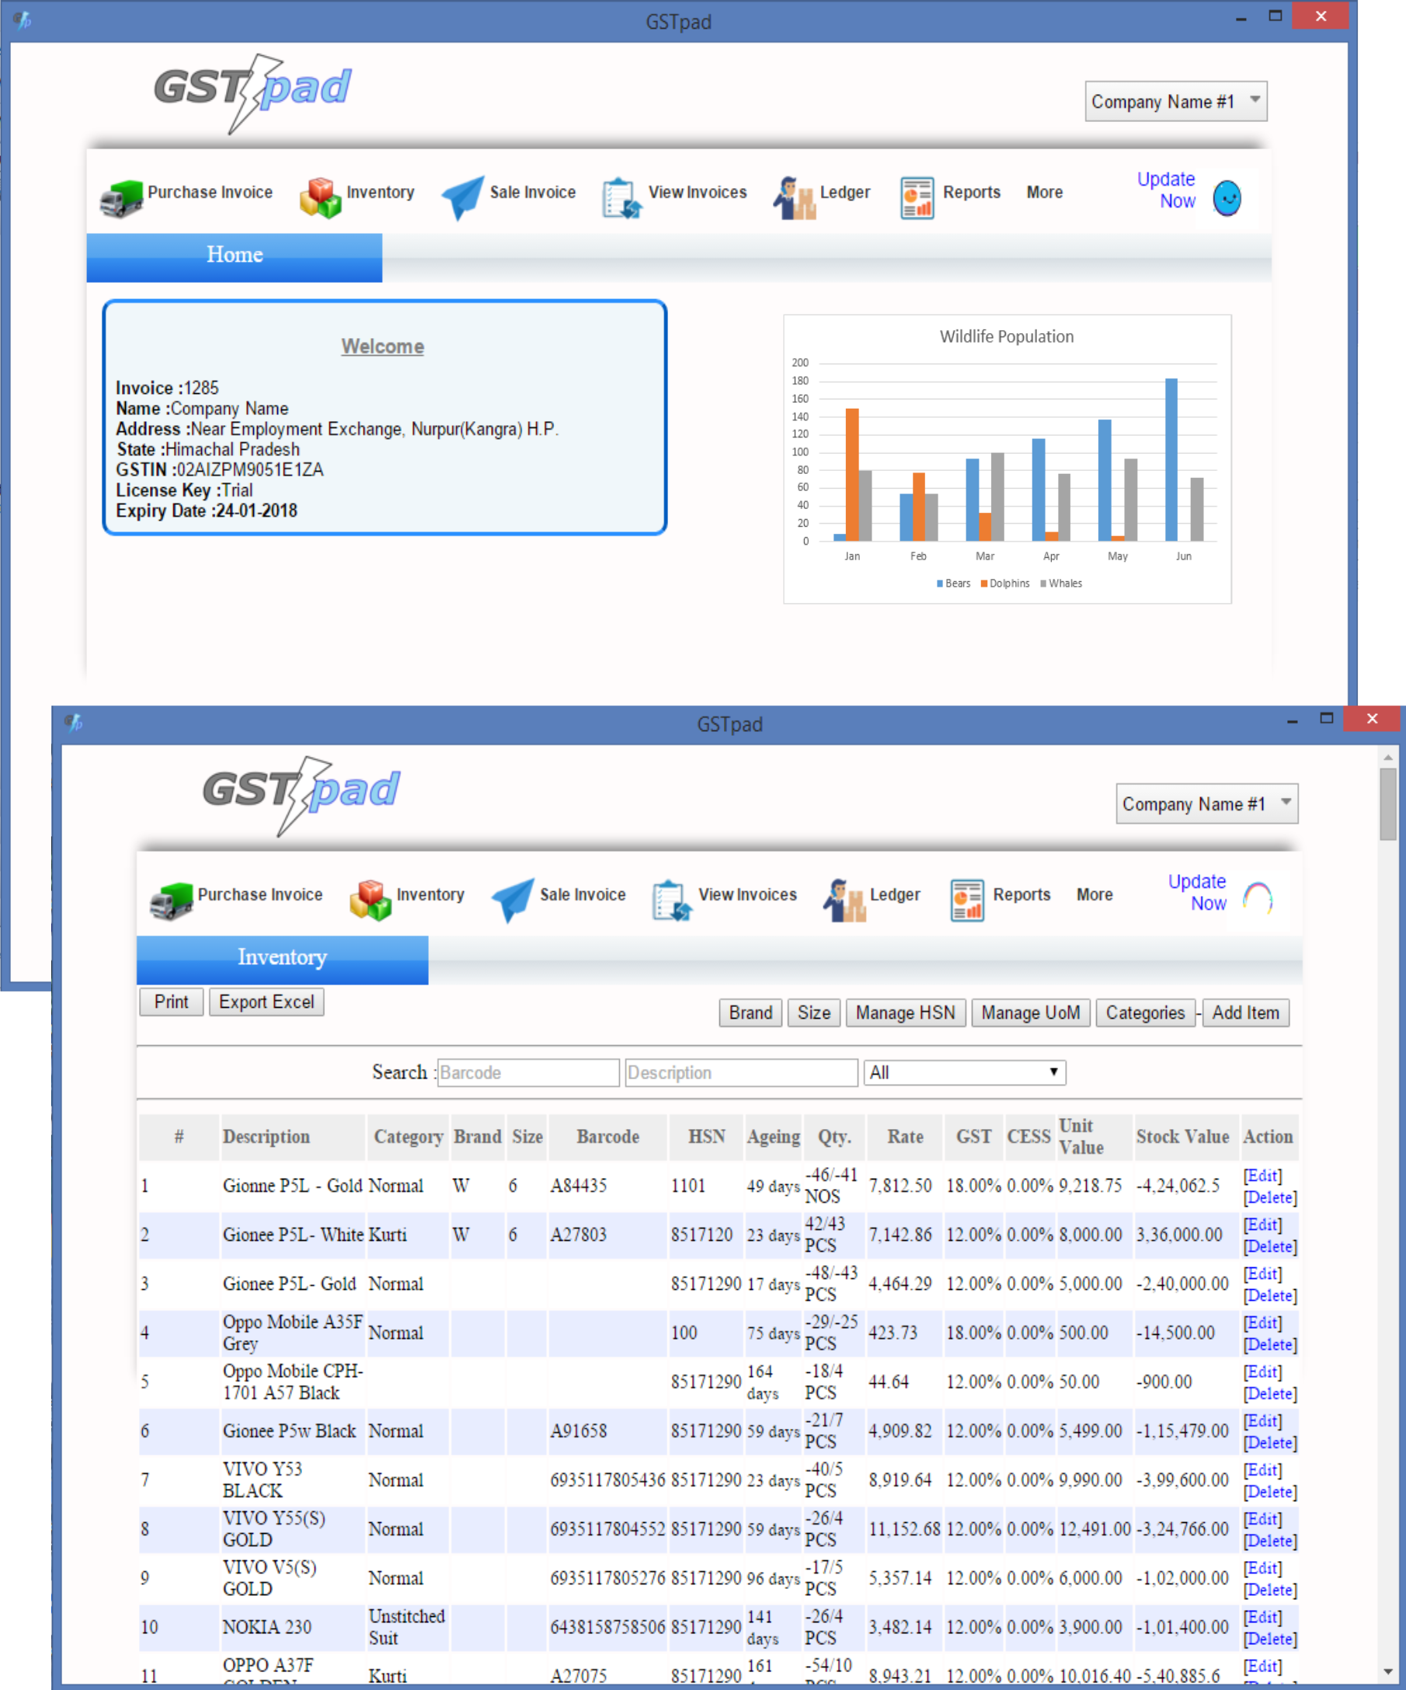Click the Home window title bar app icon
1406x1690 pixels.
(22, 19)
